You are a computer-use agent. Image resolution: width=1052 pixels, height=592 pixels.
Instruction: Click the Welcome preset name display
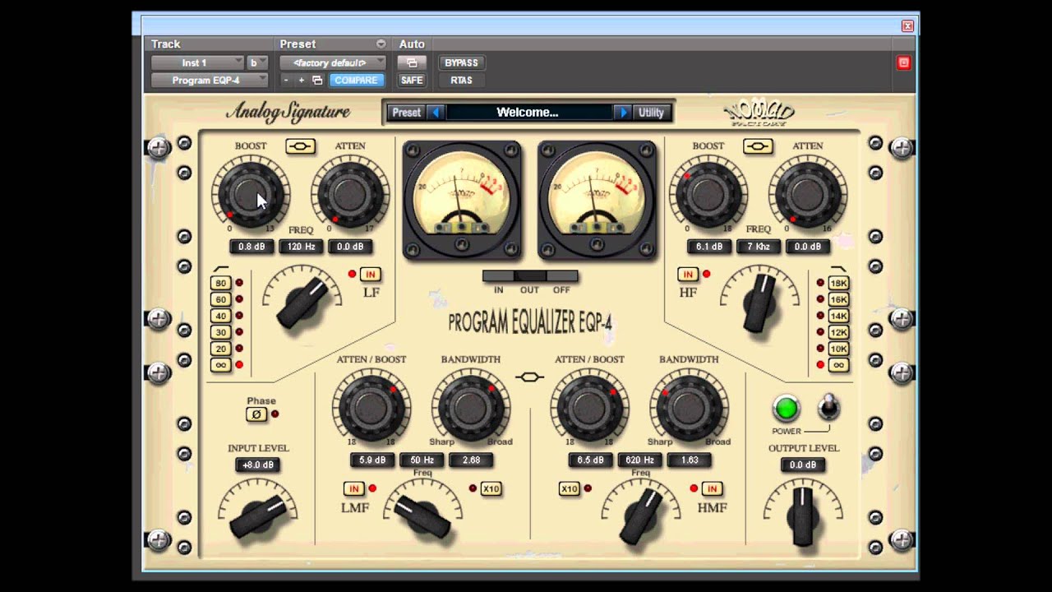coord(528,113)
